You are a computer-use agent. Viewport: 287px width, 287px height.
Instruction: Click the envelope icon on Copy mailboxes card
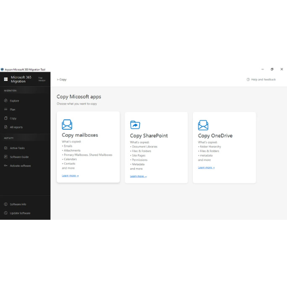(x=67, y=125)
